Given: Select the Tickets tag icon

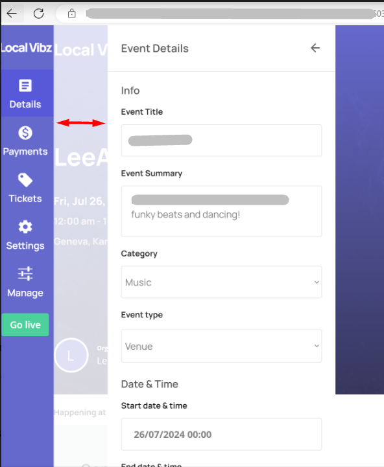Looking at the screenshot, I should click(25, 180).
